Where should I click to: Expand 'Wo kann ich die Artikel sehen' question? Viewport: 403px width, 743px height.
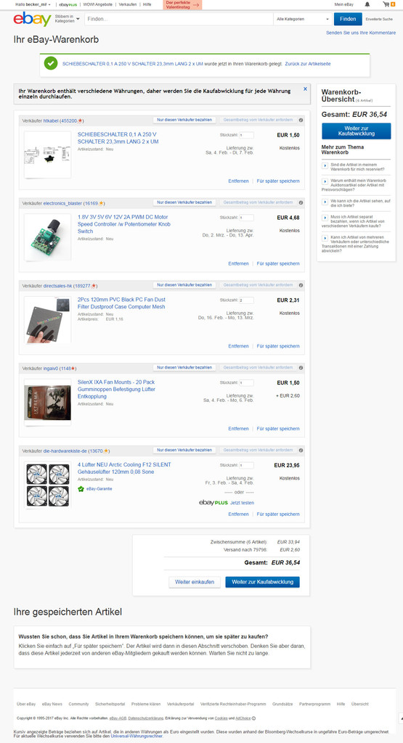pos(325,202)
